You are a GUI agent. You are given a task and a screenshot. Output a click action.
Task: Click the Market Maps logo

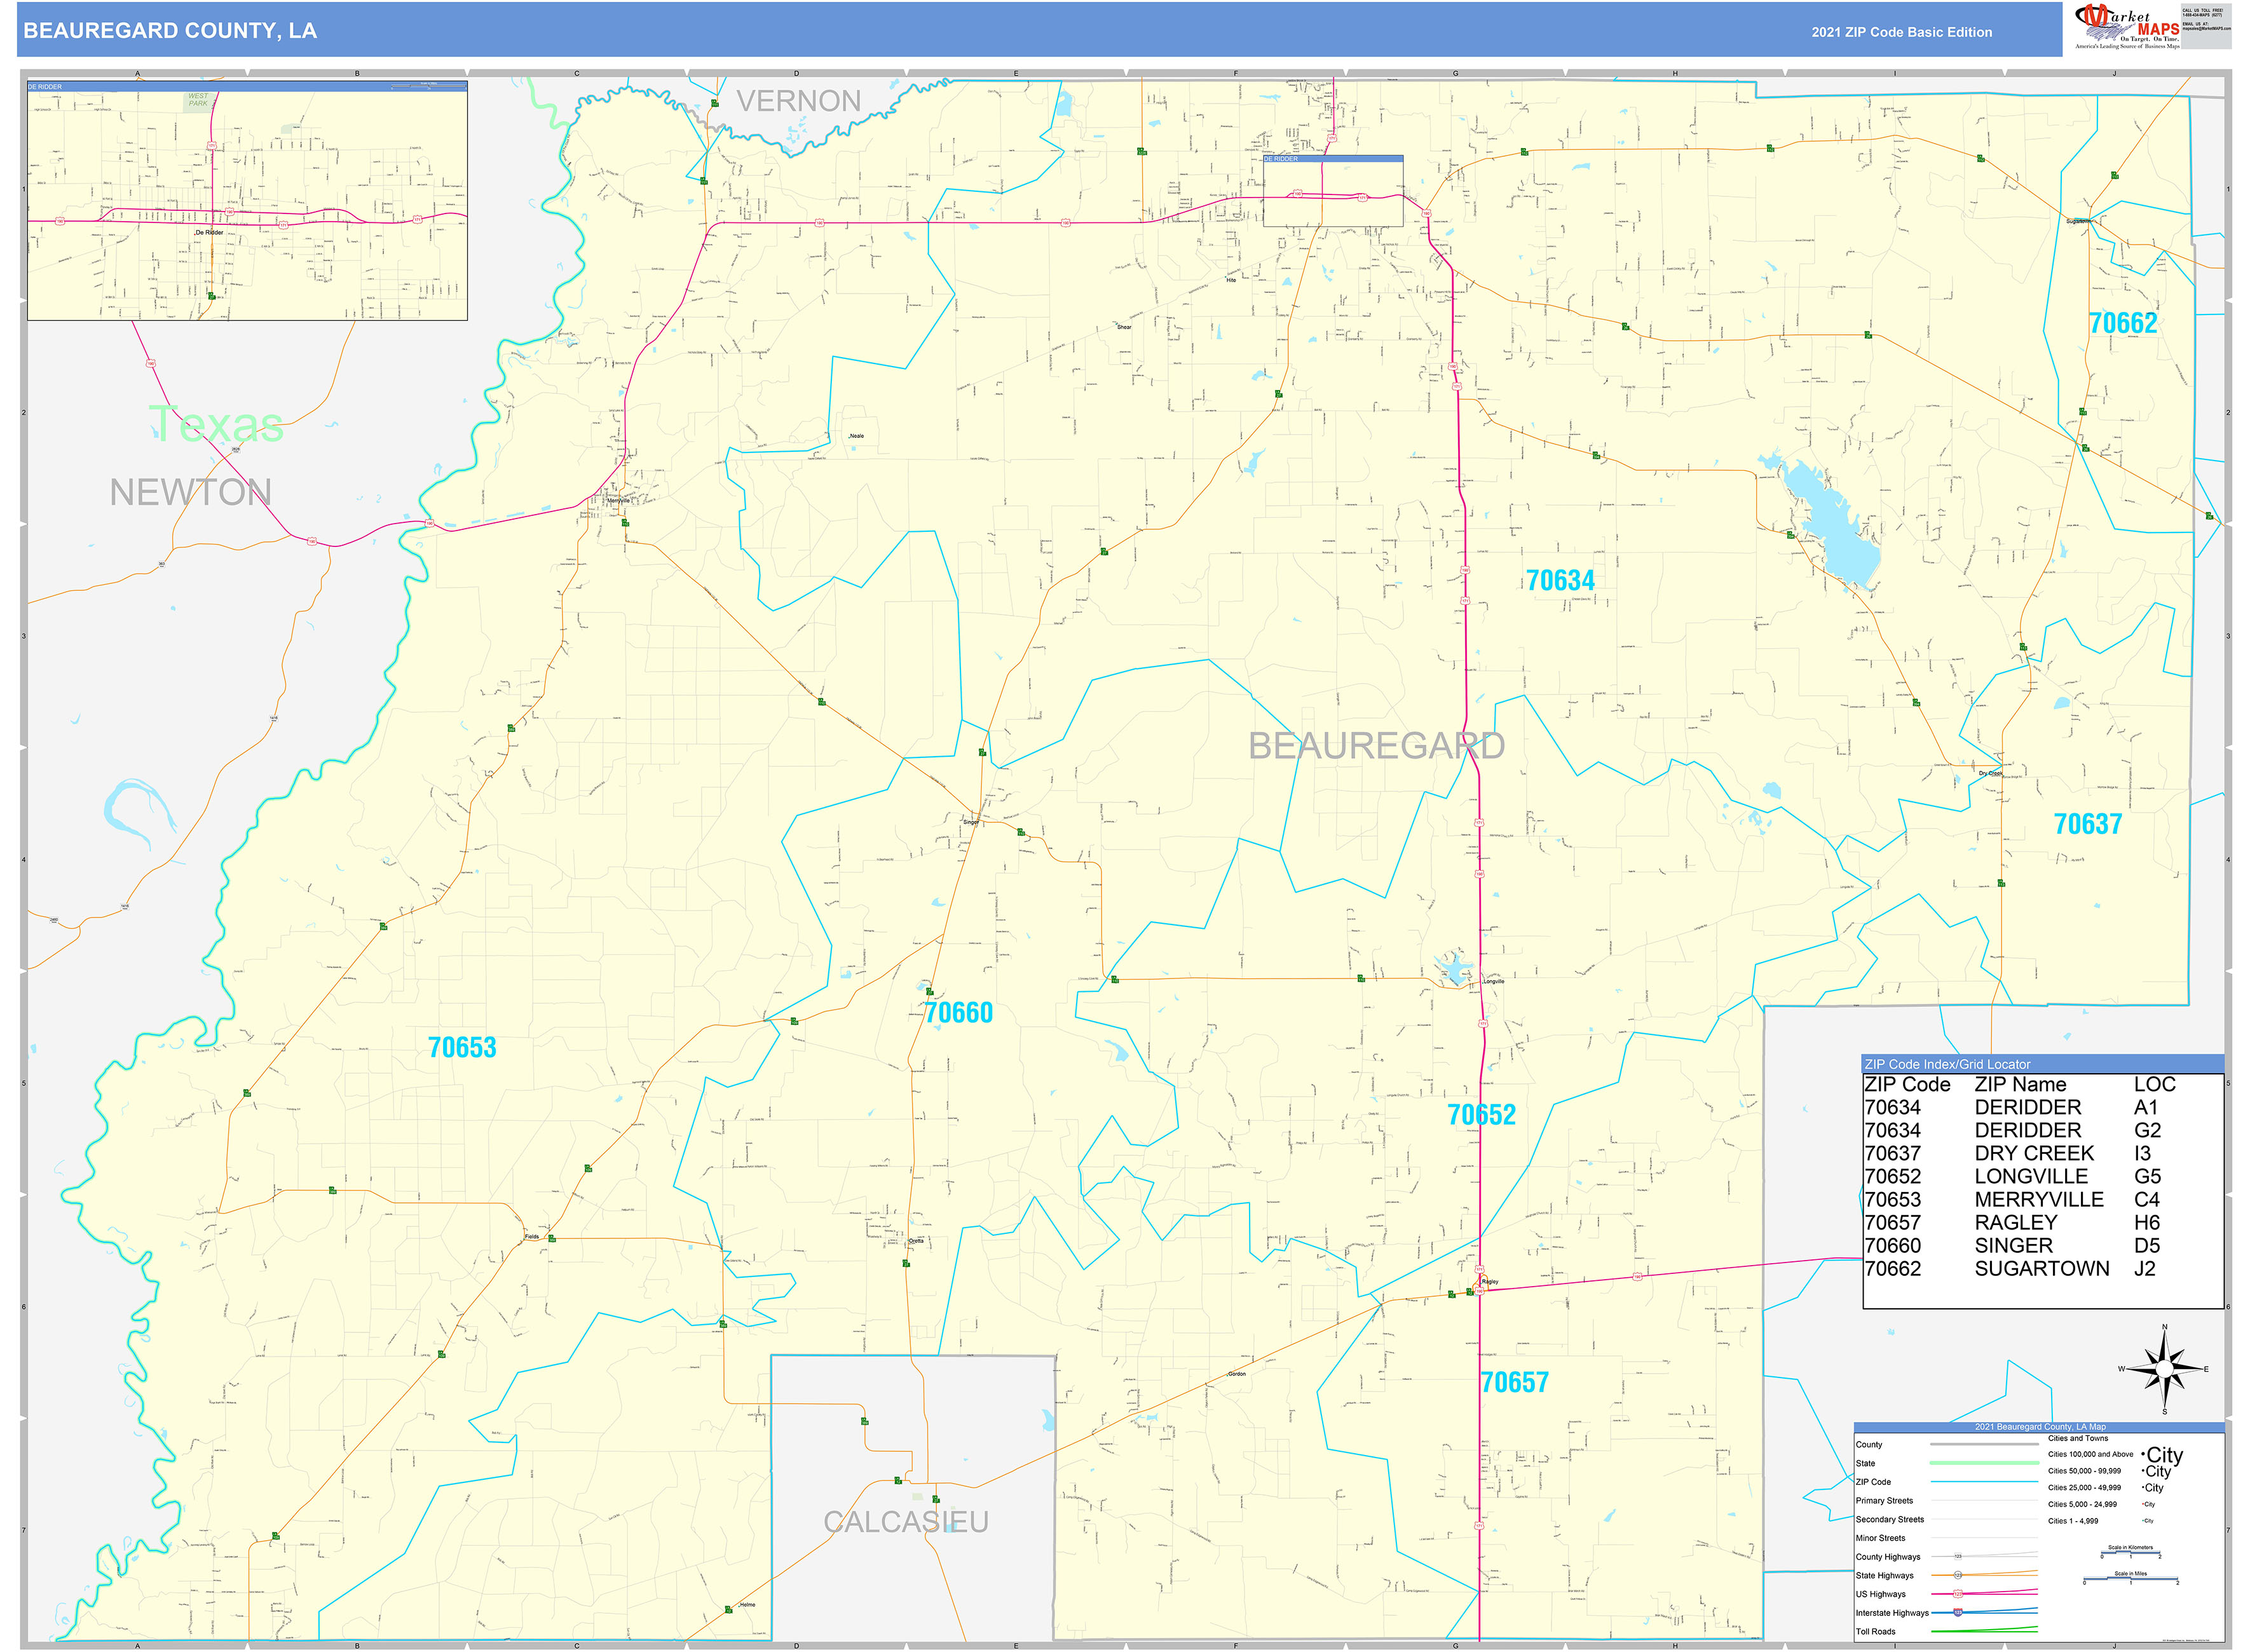coord(2126,27)
